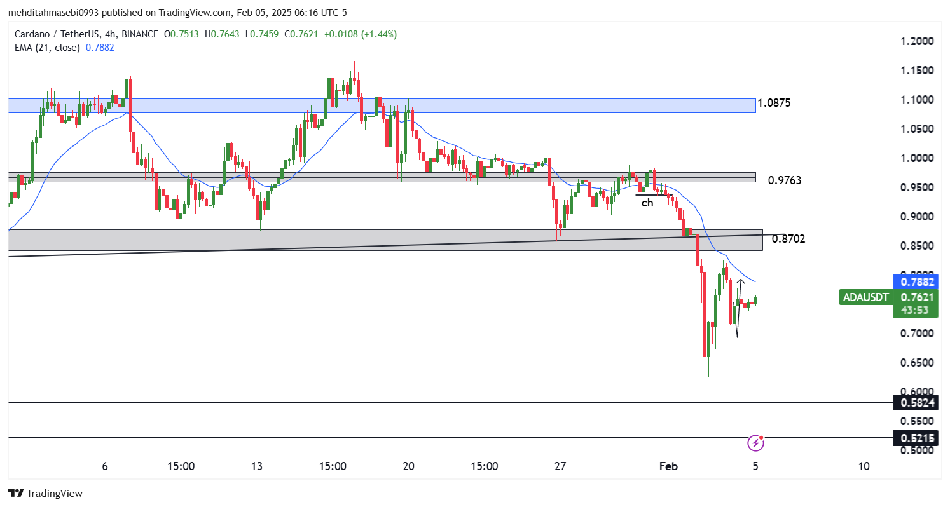Click the ADAUSDT symbol price tag

pos(865,297)
